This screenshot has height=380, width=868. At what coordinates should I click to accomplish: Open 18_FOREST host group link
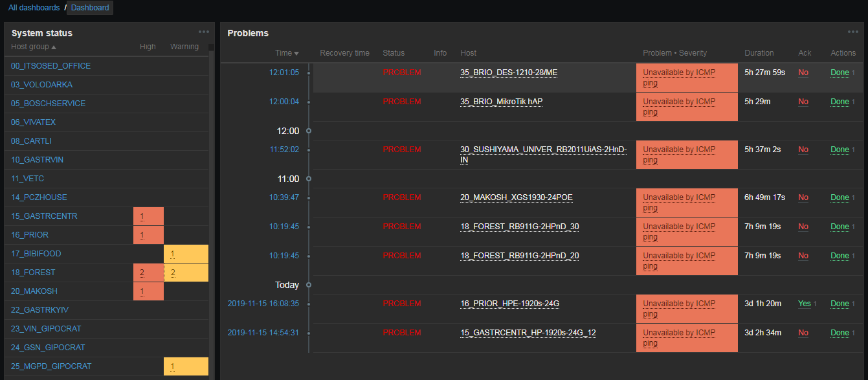tap(33, 273)
